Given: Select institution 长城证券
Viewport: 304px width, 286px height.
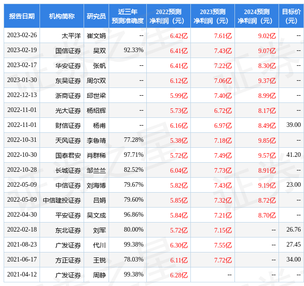Looking at the screenshot, I should coord(68,170).
